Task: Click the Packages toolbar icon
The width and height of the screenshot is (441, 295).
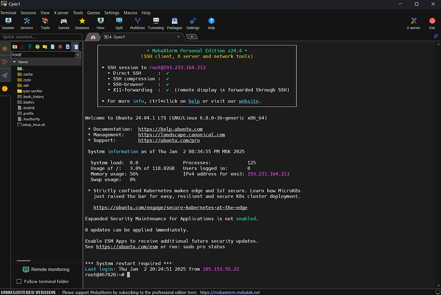Action: 174,23
